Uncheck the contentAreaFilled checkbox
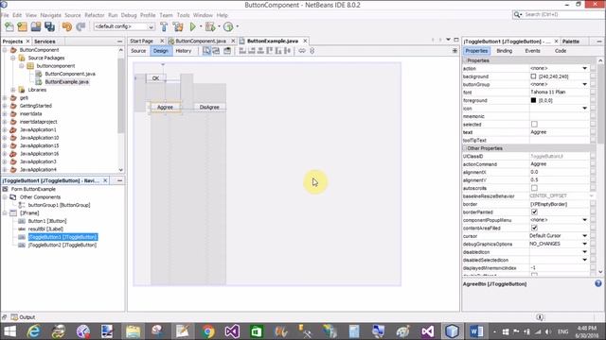606x340 pixels. (534, 228)
